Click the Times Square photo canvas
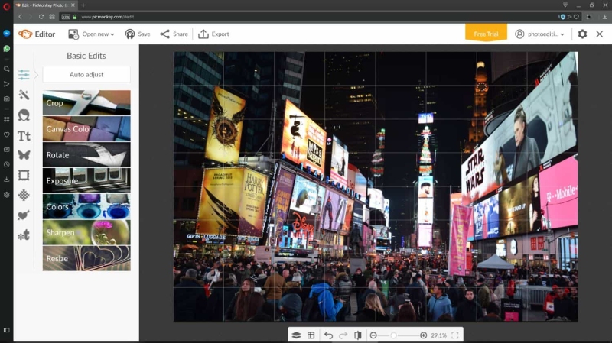Screen dimensions: 612x343 click(376, 186)
